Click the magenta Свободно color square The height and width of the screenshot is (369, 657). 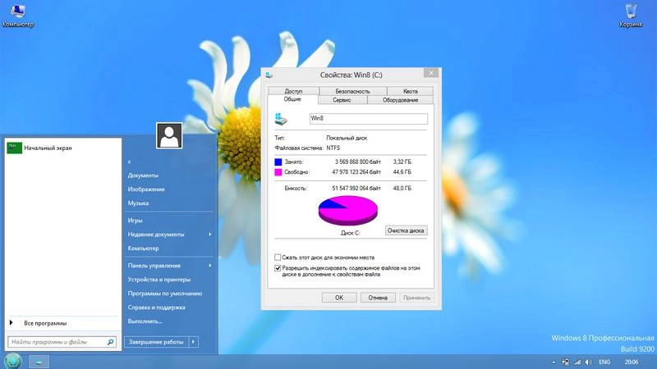coord(278,172)
